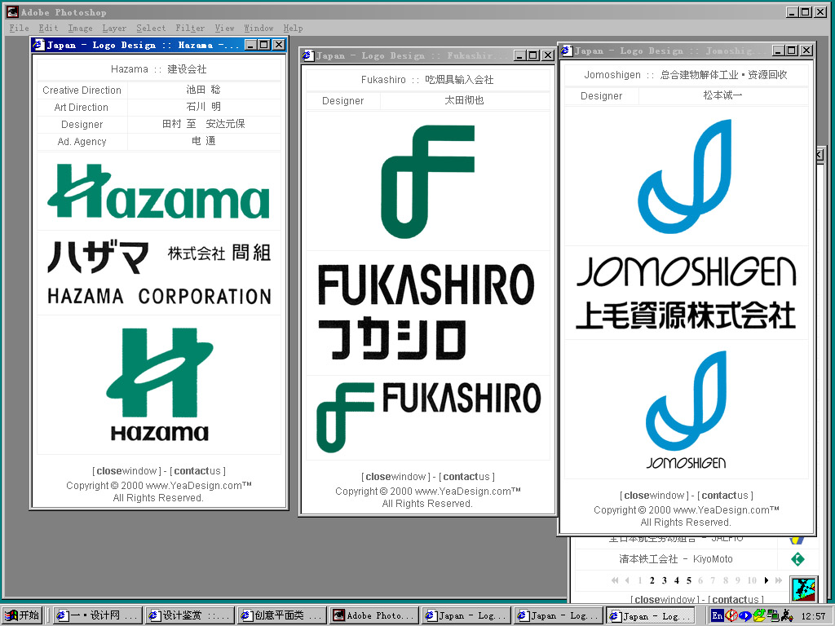Click the Creative Direction label cell
835x626 pixels.
click(82, 90)
